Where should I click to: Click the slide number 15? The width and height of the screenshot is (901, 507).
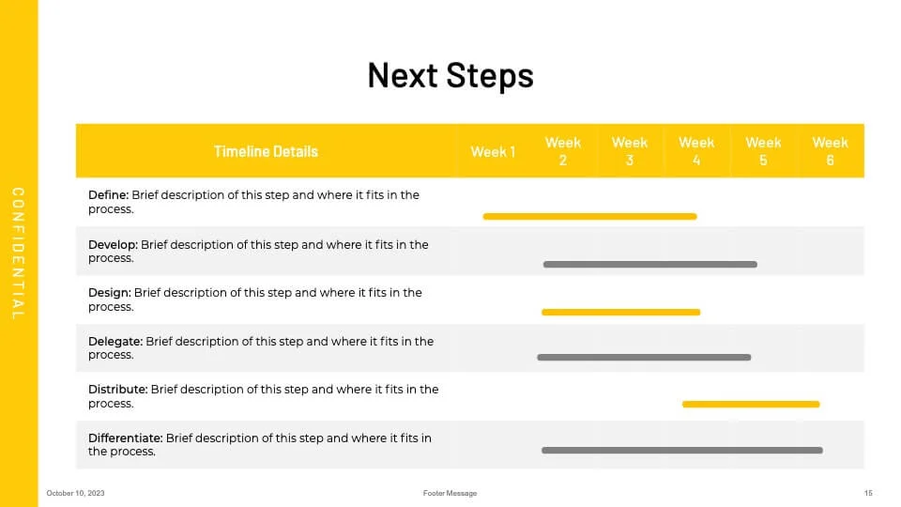[868, 493]
